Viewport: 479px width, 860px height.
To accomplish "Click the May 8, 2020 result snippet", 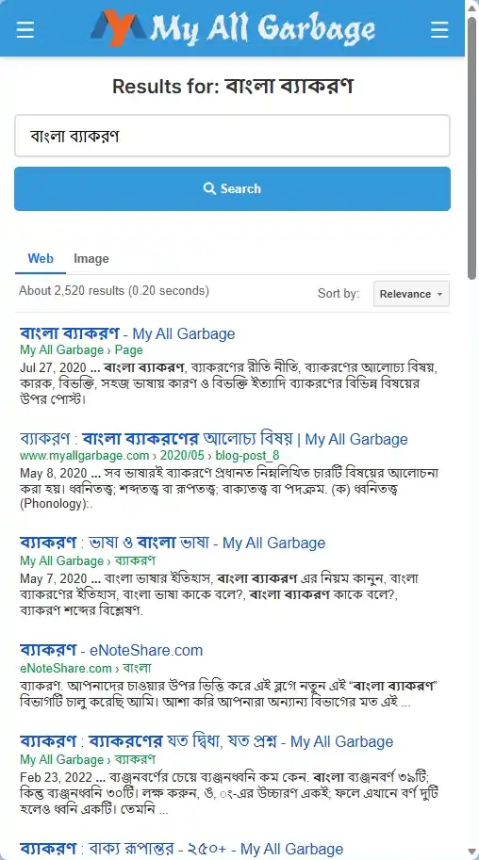I will click(228, 489).
